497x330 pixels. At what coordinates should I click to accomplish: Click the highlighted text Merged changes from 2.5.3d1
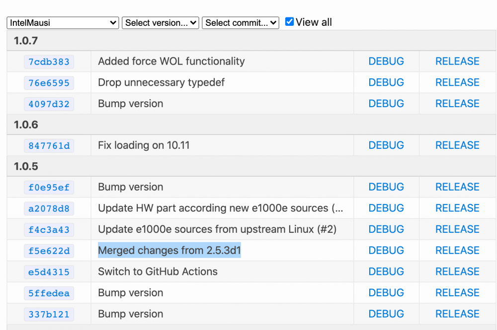point(169,250)
